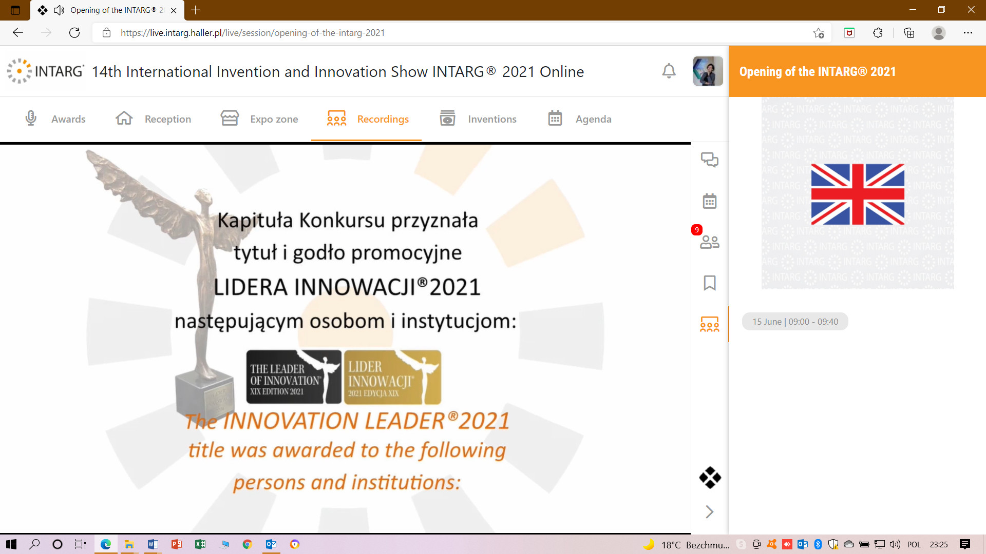Open the sidebar calendar schedule icon
The height and width of the screenshot is (554, 986).
click(x=710, y=201)
